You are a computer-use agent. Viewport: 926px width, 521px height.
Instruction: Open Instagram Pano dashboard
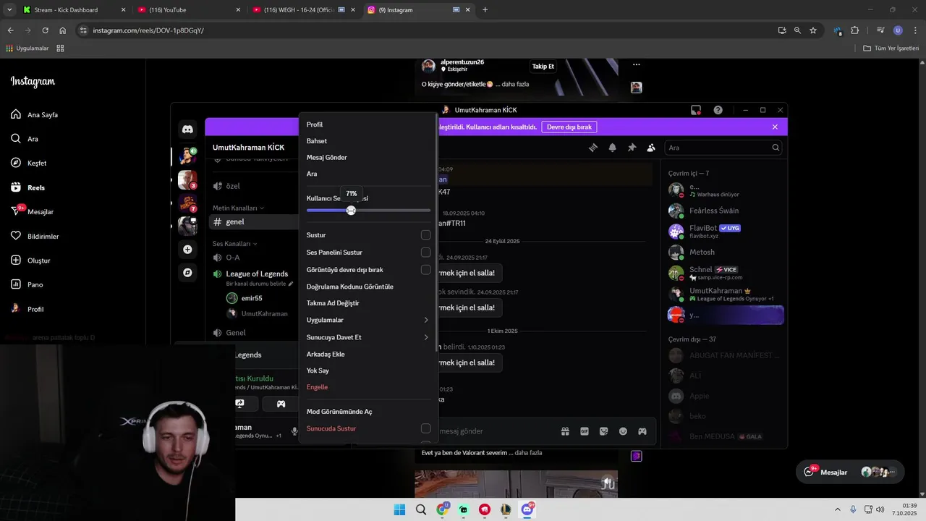coord(27,284)
